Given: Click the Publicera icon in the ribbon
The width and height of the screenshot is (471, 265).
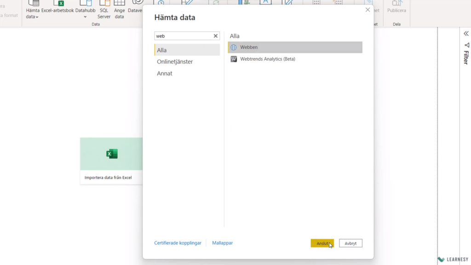Looking at the screenshot, I should [396, 4].
